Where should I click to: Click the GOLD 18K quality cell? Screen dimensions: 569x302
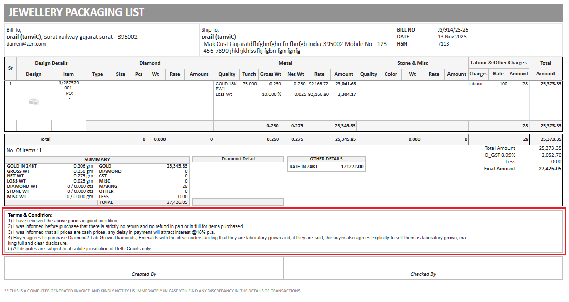click(227, 84)
